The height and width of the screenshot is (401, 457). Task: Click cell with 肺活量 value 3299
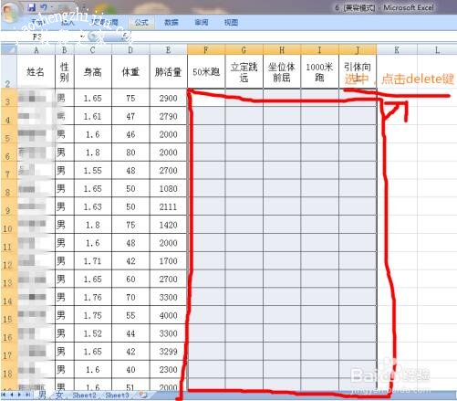coord(168,352)
